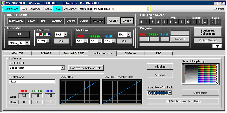This screenshot has width=227, height=113.
Task: Click ReName the Selected Data button
Action: [x=86, y=68]
